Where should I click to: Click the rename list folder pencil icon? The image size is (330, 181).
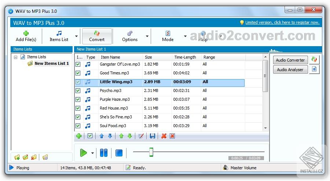click(25, 157)
